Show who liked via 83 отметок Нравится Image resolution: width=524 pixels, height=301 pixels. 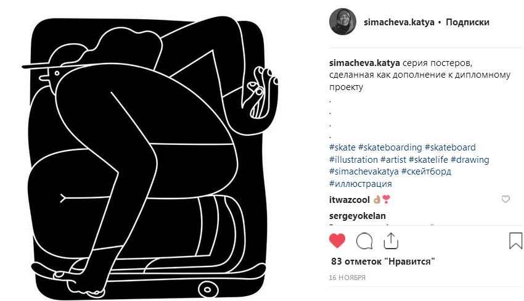pos(383,261)
